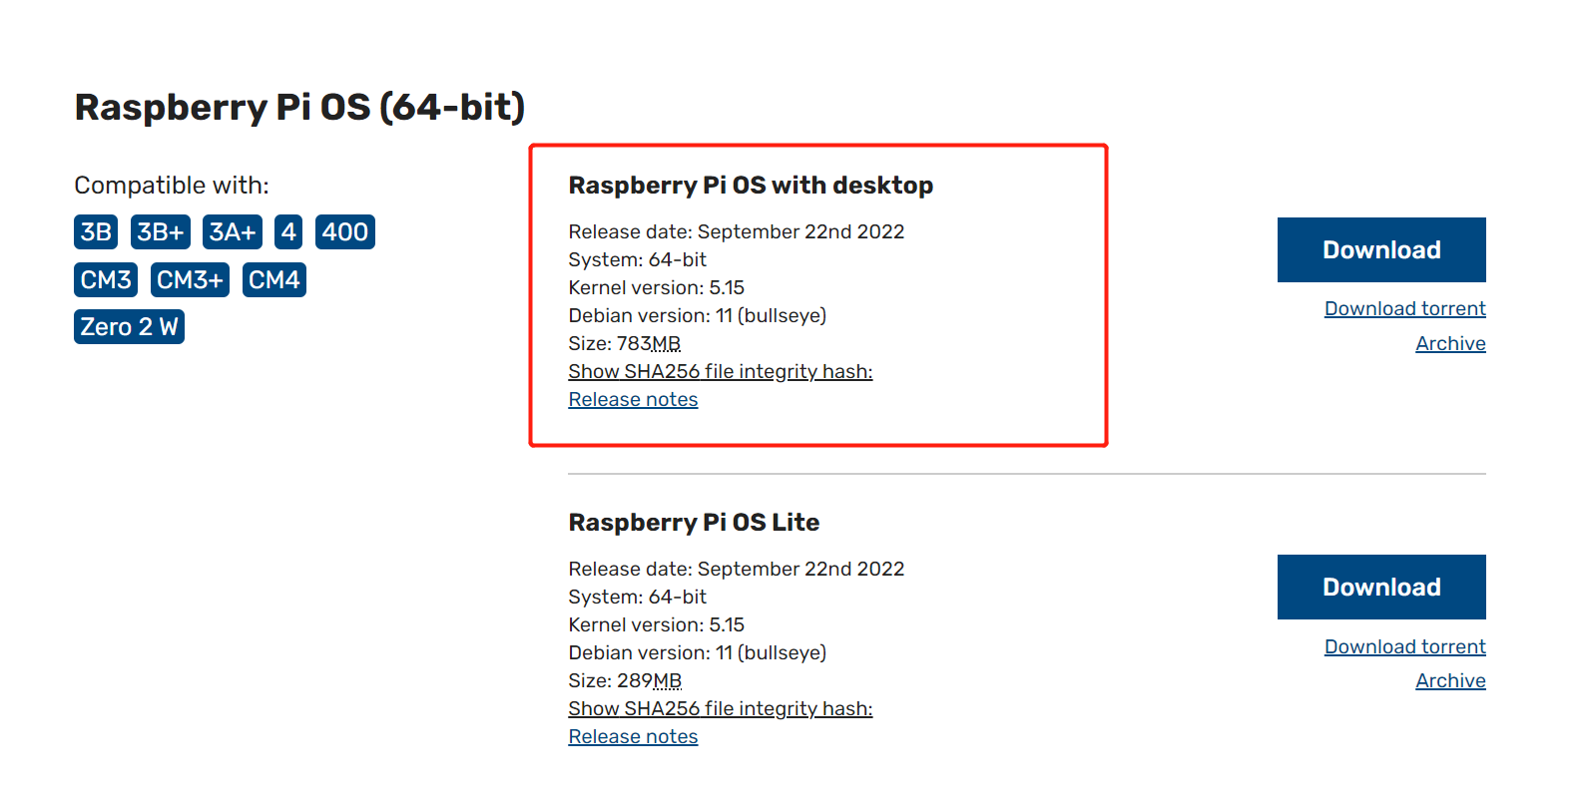Open Download torrent link for desktop version
Image resolution: width=1595 pixels, height=811 pixels.
pos(1404,308)
